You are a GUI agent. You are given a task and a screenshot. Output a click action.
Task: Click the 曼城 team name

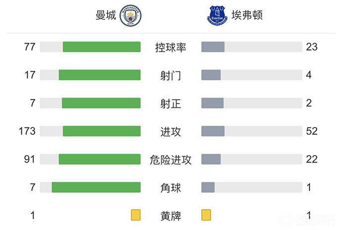[106, 15]
